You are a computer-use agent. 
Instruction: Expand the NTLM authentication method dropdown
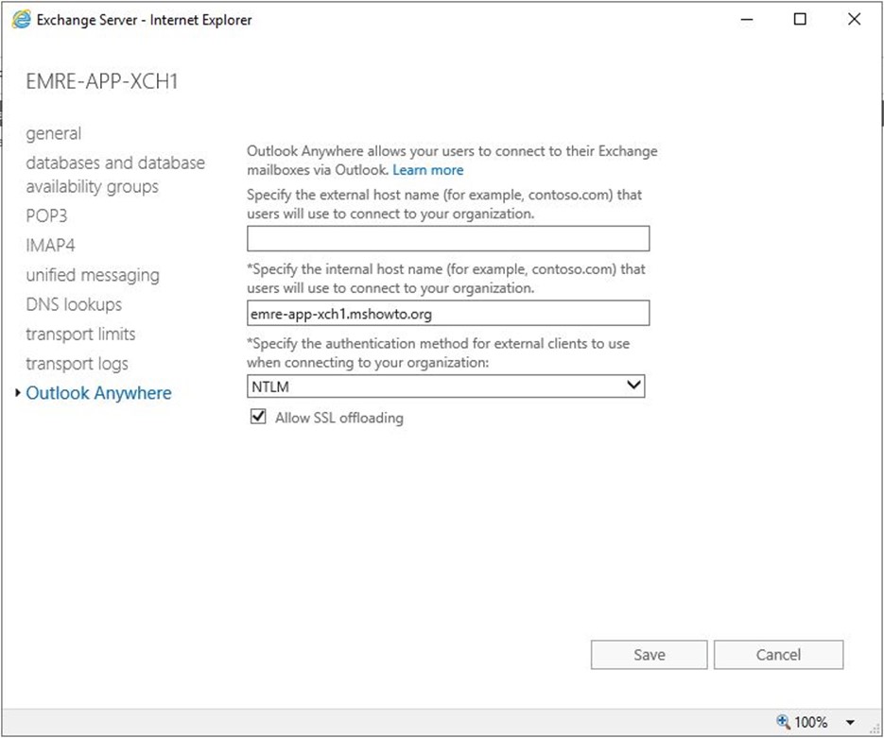point(446,386)
